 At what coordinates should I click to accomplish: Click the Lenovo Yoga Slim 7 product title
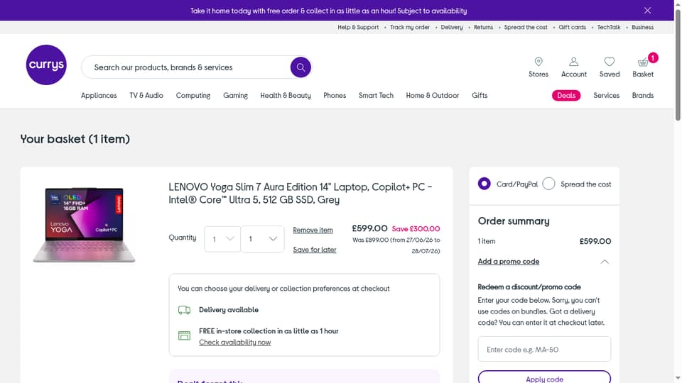300,193
